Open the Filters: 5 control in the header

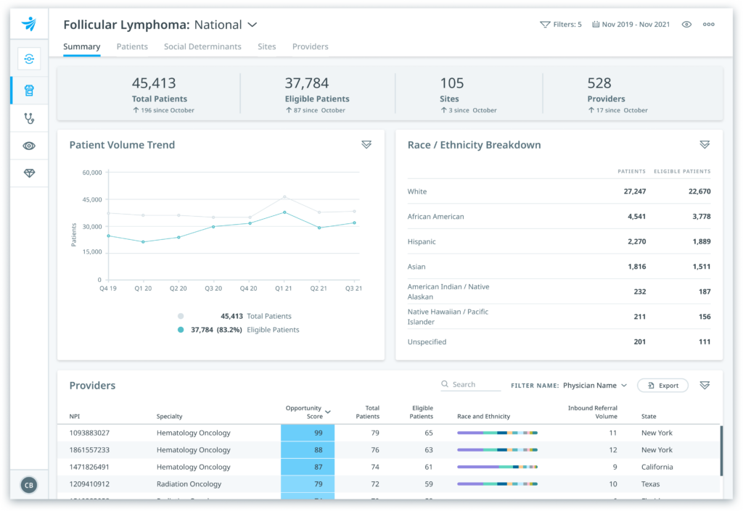click(x=561, y=24)
